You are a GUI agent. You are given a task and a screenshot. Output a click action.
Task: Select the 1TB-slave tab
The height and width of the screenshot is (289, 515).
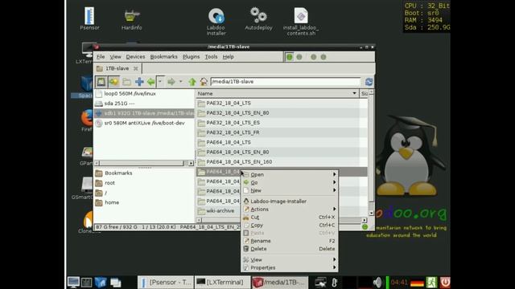click(x=117, y=68)
